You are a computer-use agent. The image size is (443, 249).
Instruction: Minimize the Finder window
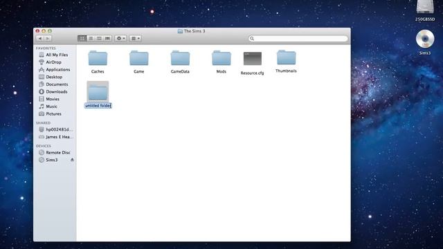[x=44, y=31]
